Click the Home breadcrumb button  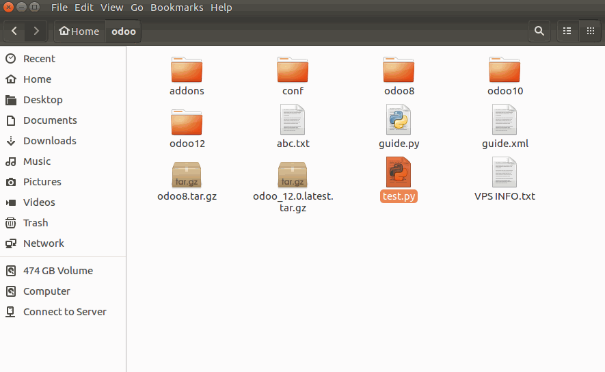pyautogui.click(x=79, y=31)
